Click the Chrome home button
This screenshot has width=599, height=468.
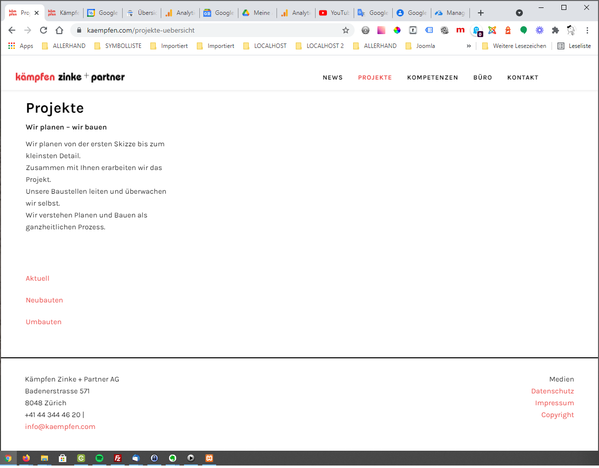59,30
